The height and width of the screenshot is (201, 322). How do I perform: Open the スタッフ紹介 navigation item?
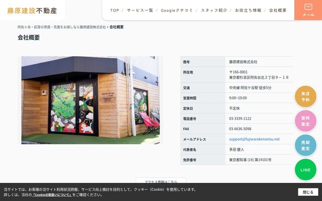(x=214, y=10)
